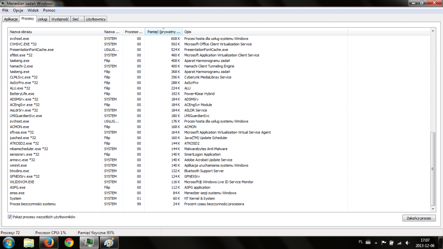Select the sftlist.exe *32 process
This screenshot has width=443, height=249.
[x=219, y=55]
